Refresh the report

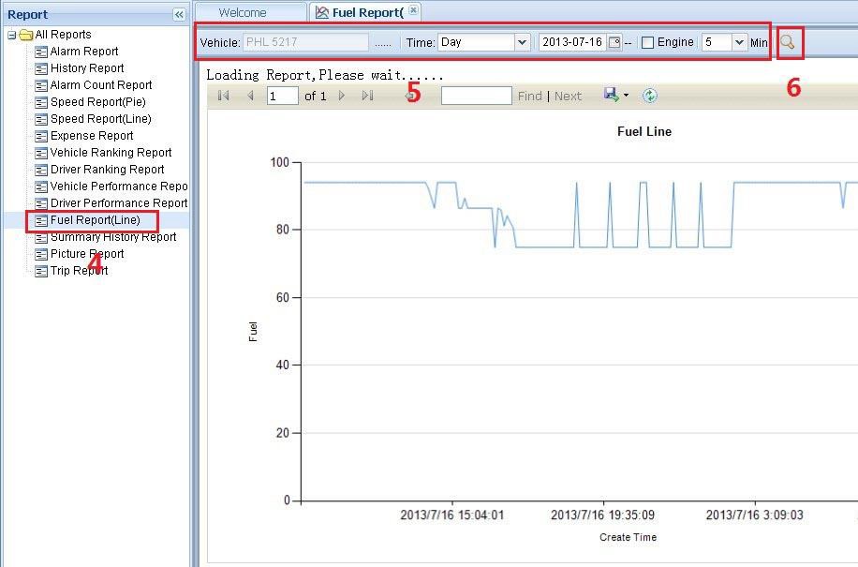(x=649, y=96)
